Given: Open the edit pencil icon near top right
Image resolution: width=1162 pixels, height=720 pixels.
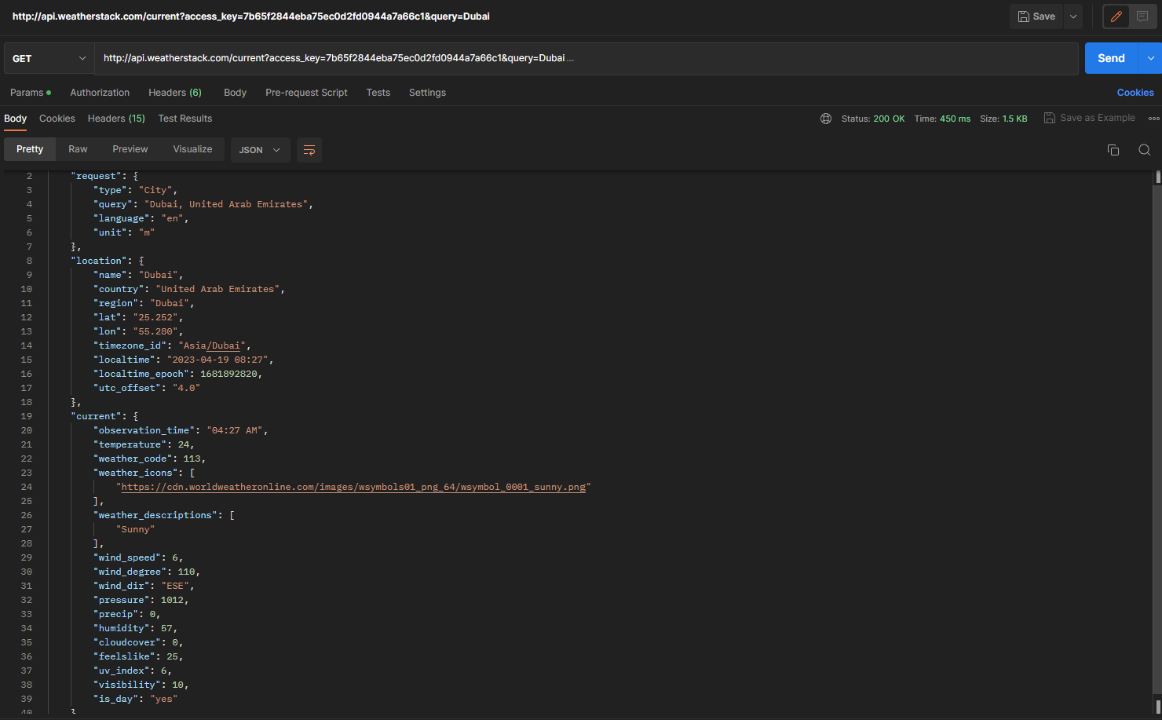Looking at the screenshot, I should [x=1116, y=16].
